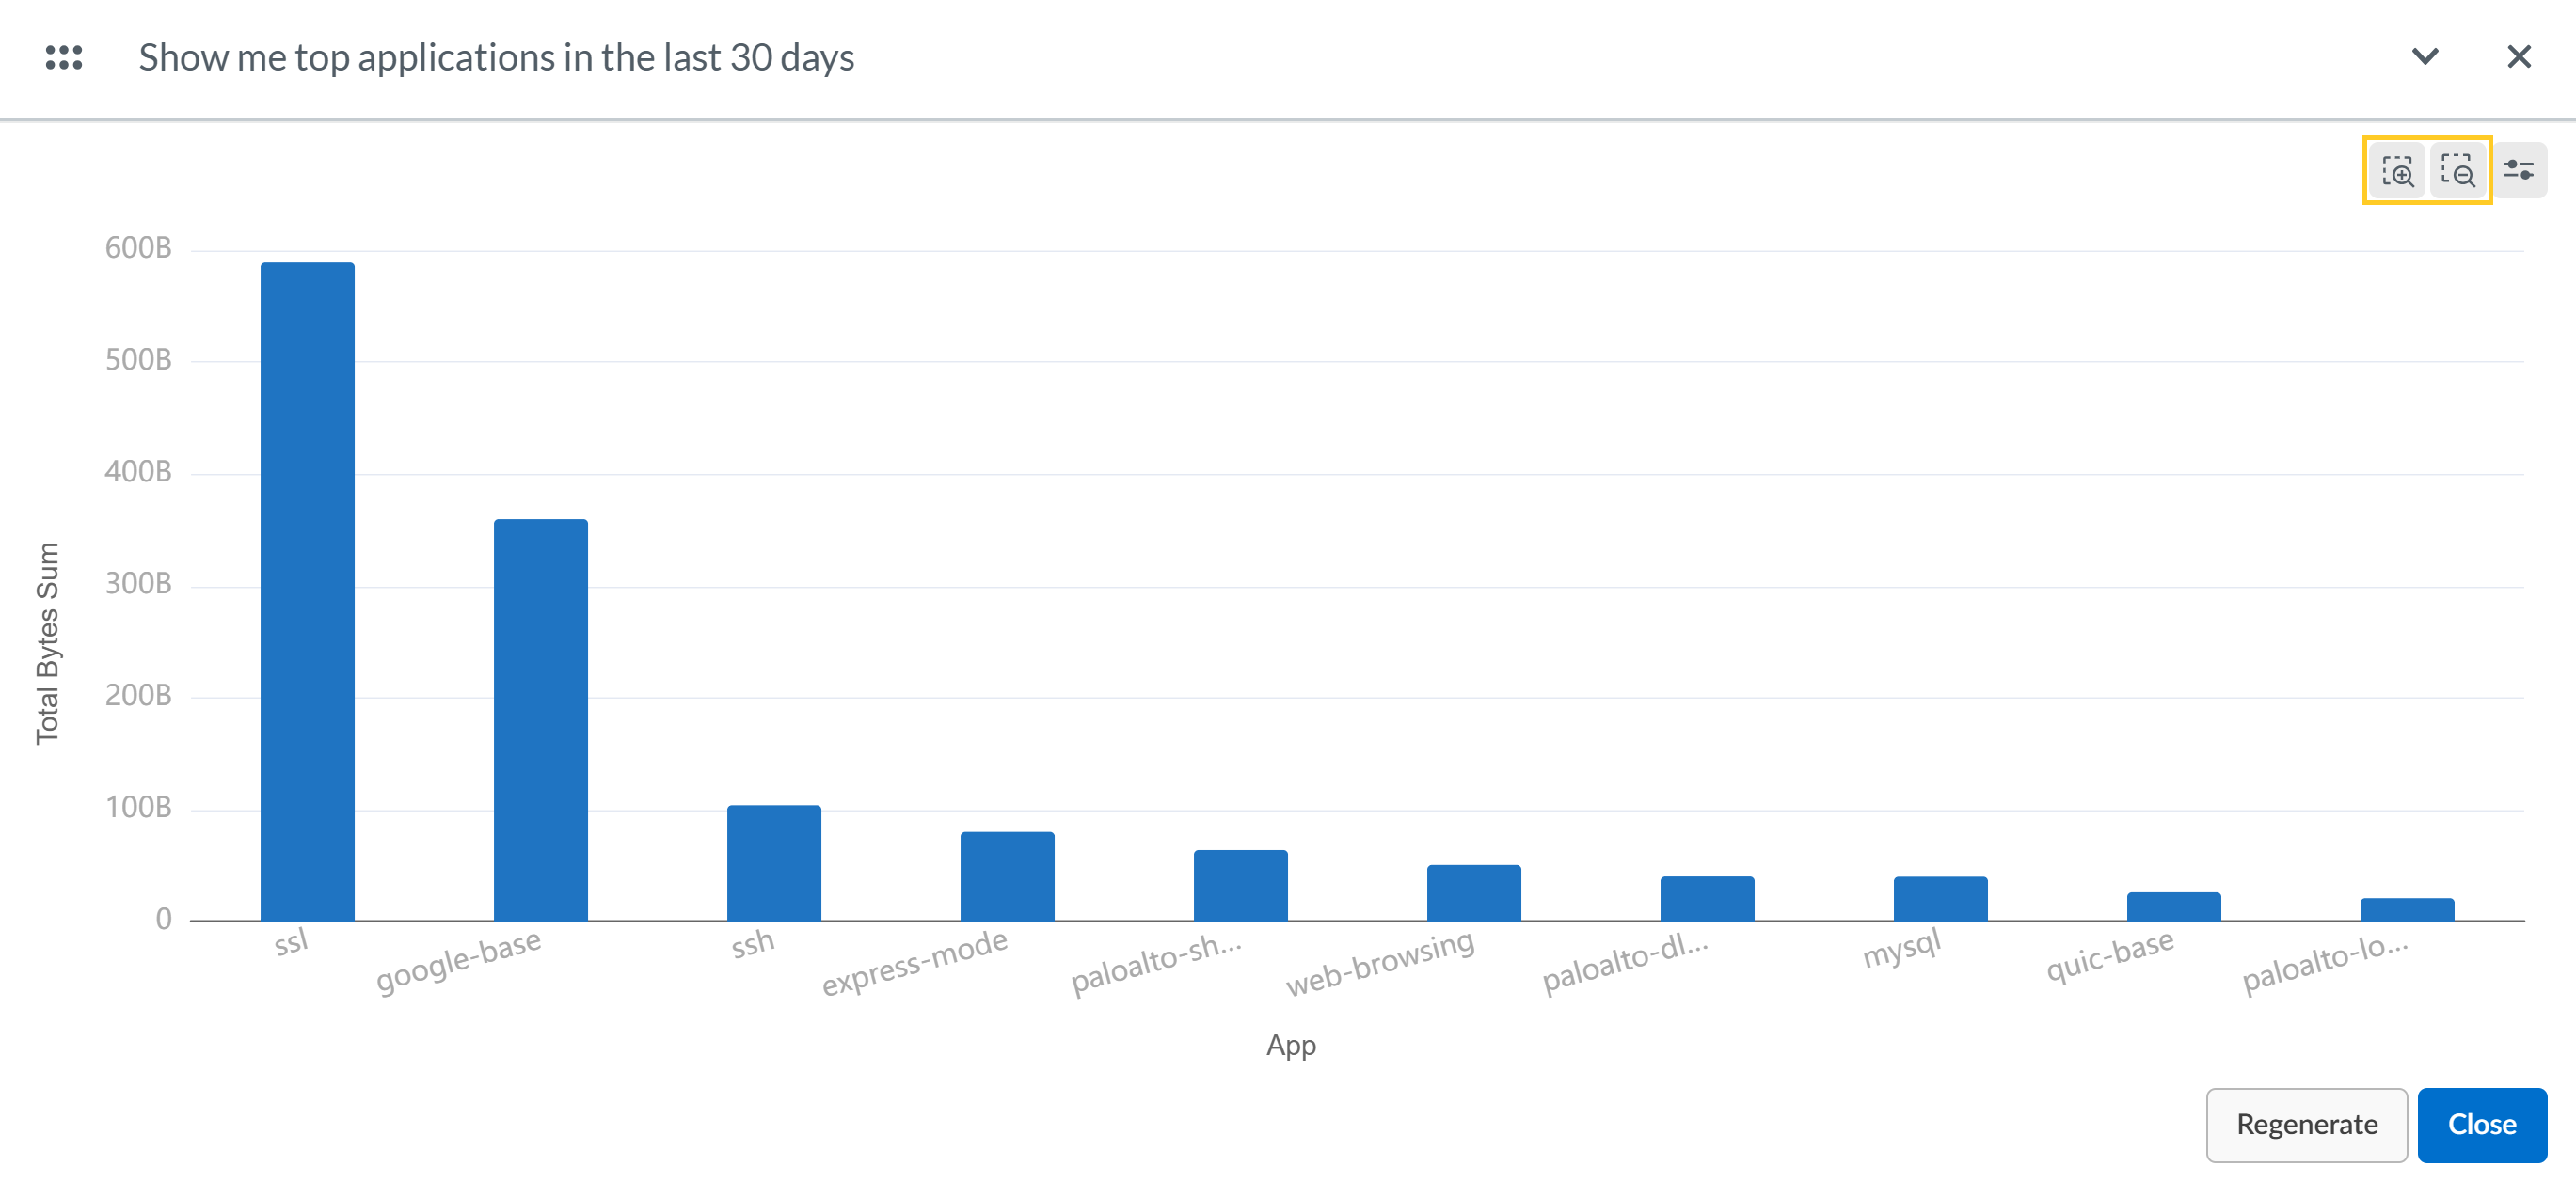Click the query title text
The width and height of the screenshot is (2576, 1182).
pos(496,58)
